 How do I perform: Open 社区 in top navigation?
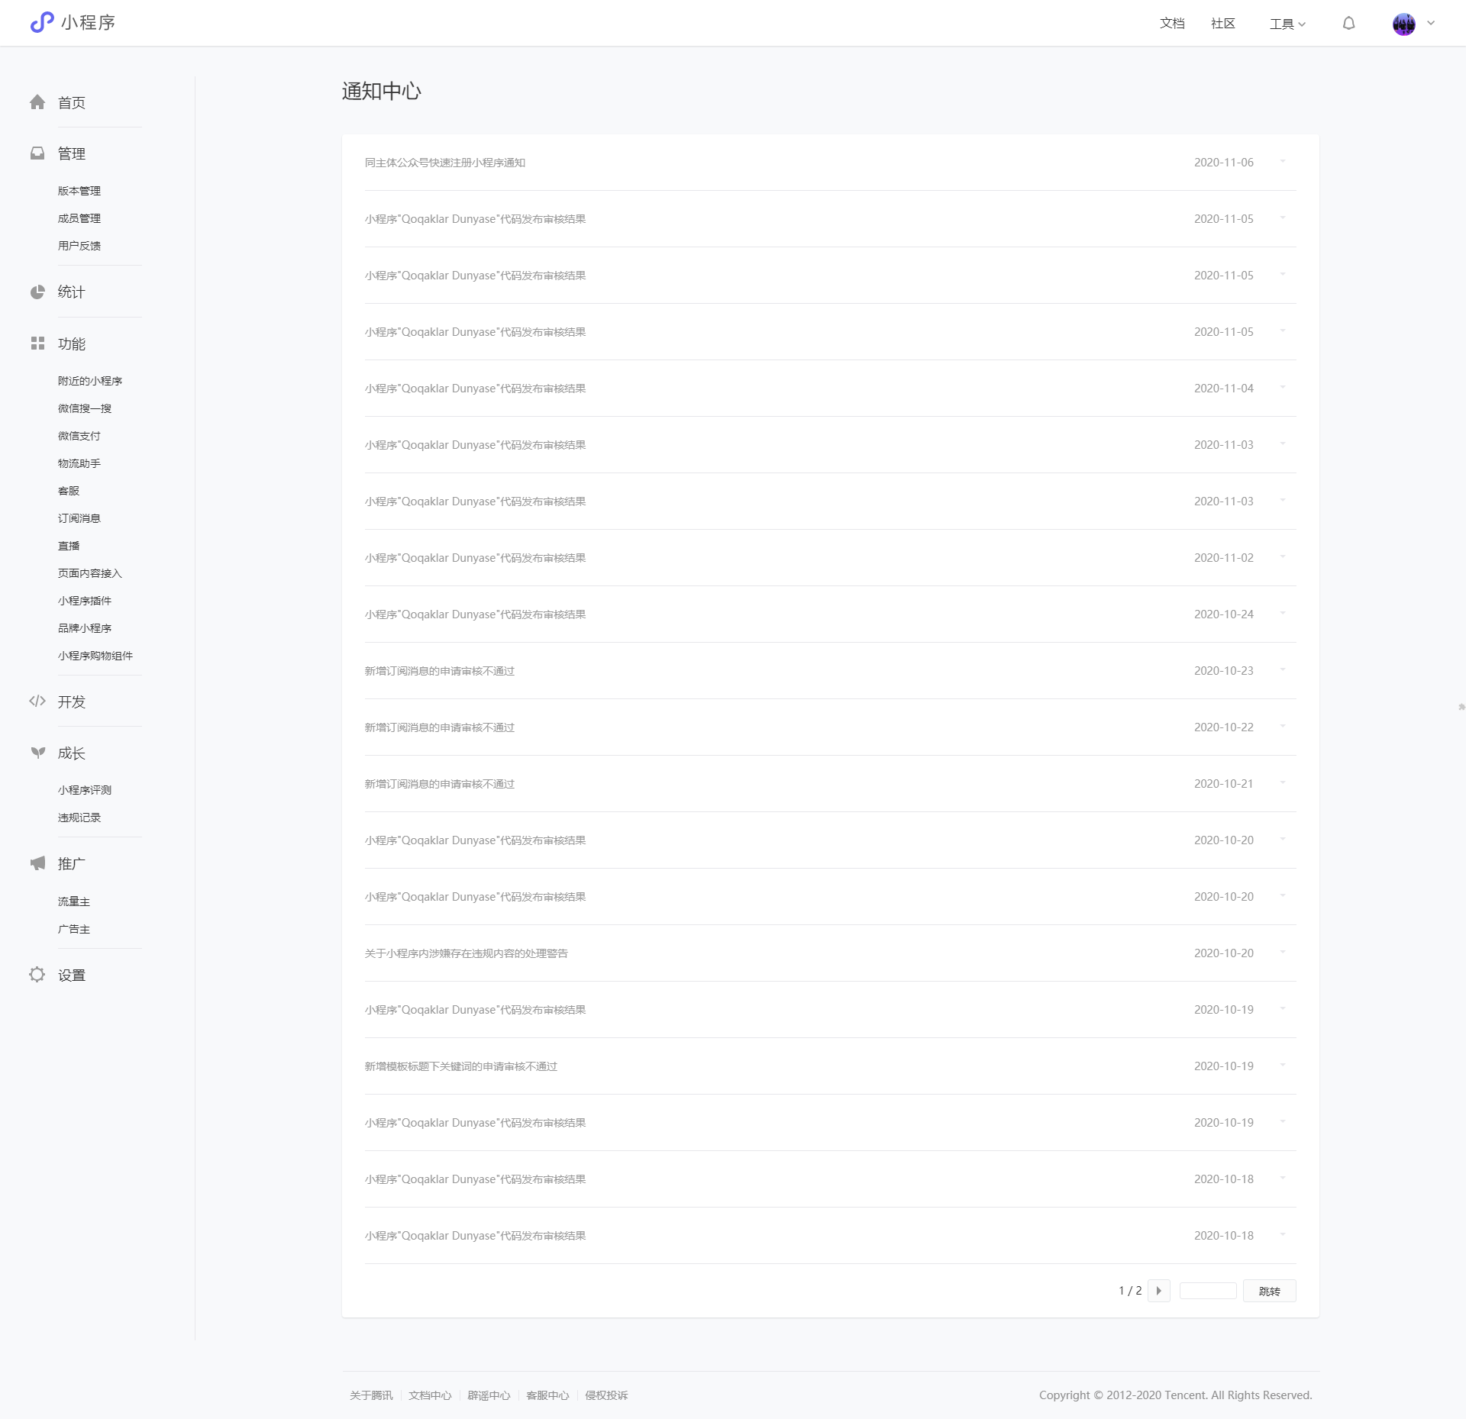click(1222, 24)
